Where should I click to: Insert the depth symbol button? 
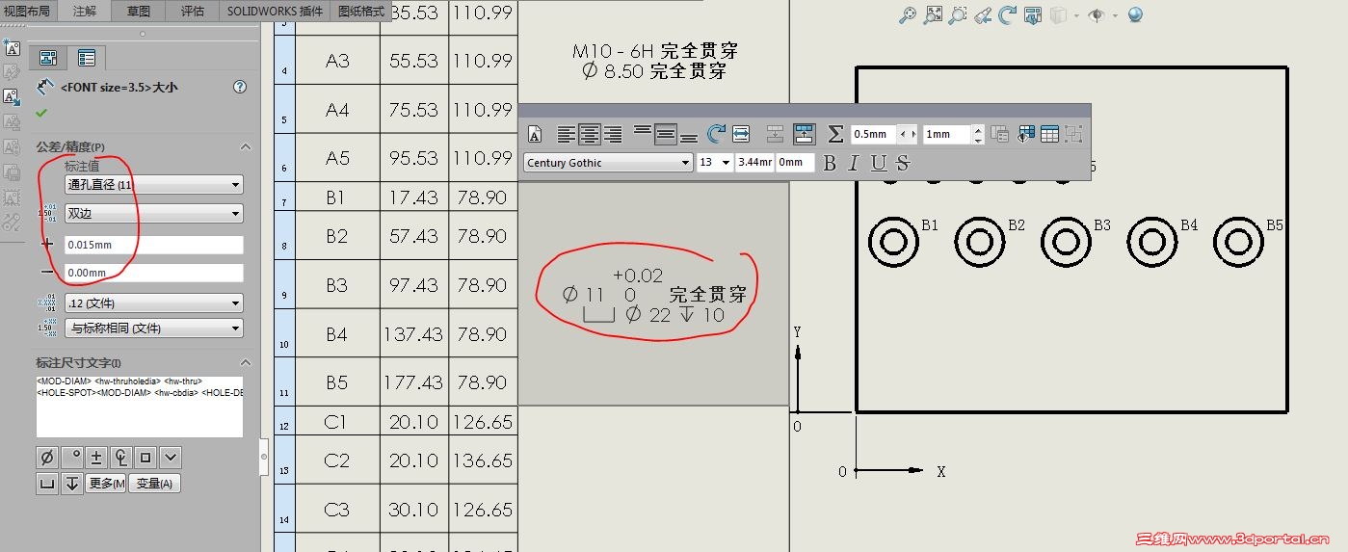[x=71, y=484]
